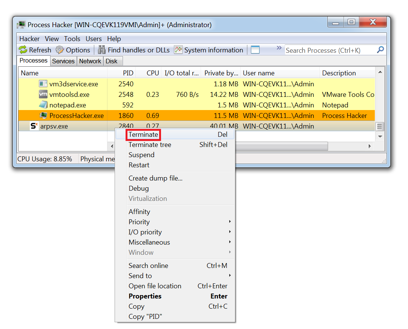Expand the I/O priority submenu arrow
The height and width of the screenshot is (329, 408).
(230, 232)
